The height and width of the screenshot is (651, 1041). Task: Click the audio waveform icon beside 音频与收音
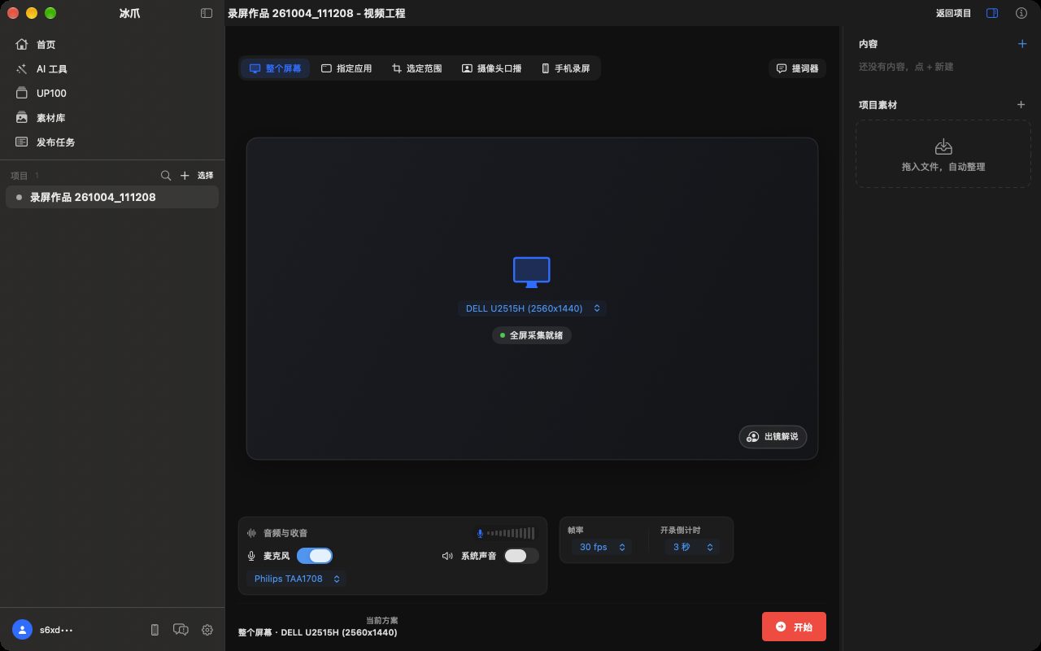tap(251, 533)
